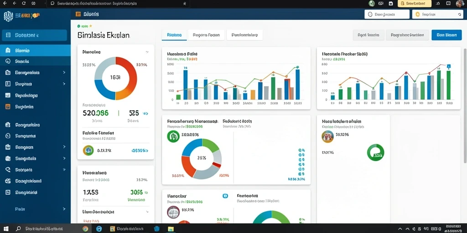The height and width of the screenshot is (233, 467).
Task: Click the taskbar search magnifier icon
Action: pos(18,228)
